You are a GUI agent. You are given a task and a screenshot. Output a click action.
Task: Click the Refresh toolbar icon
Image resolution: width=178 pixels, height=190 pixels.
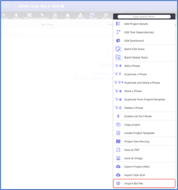[x=106, y=15]
